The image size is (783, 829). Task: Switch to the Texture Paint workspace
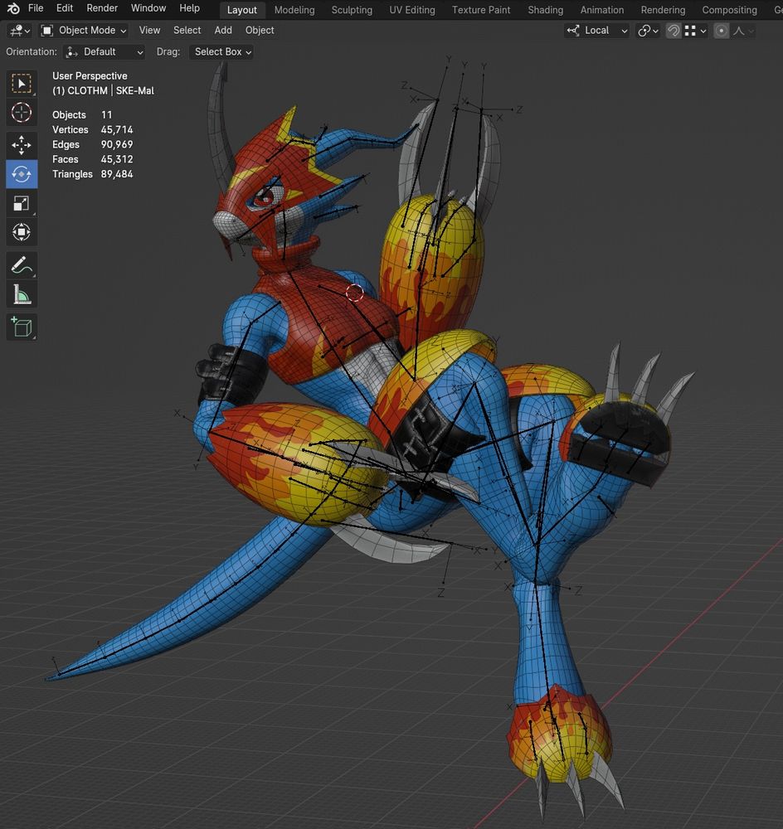(x=481, y=10)
